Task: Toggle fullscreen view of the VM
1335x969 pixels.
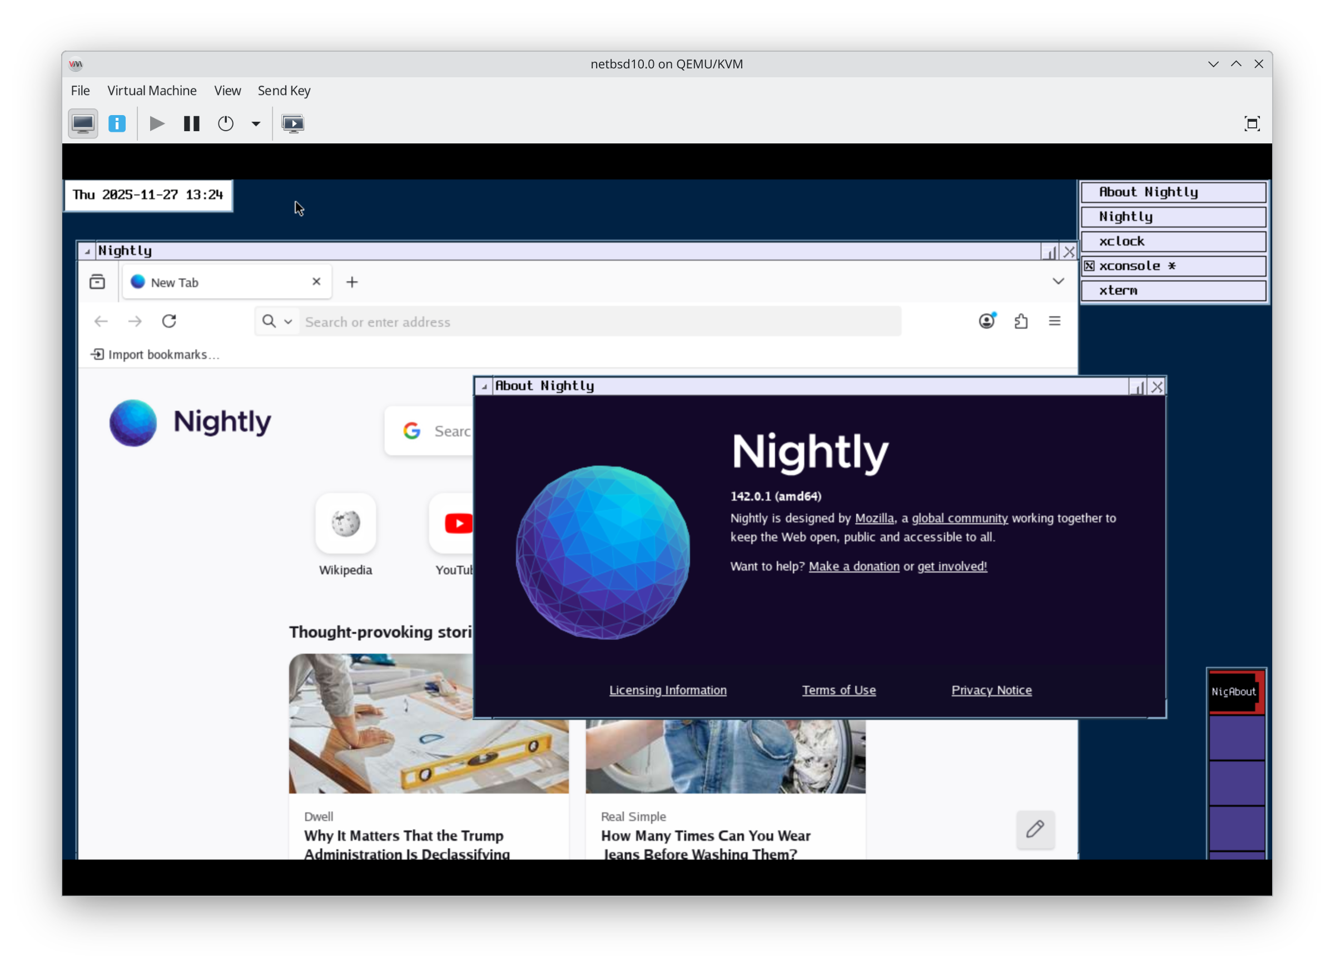Action: pos(1252,123)
